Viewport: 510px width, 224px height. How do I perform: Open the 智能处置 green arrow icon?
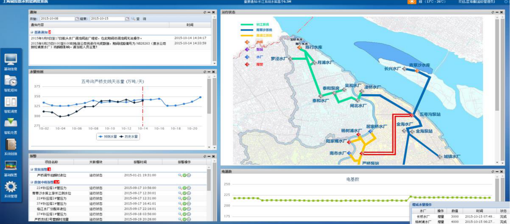coord(11,123)
